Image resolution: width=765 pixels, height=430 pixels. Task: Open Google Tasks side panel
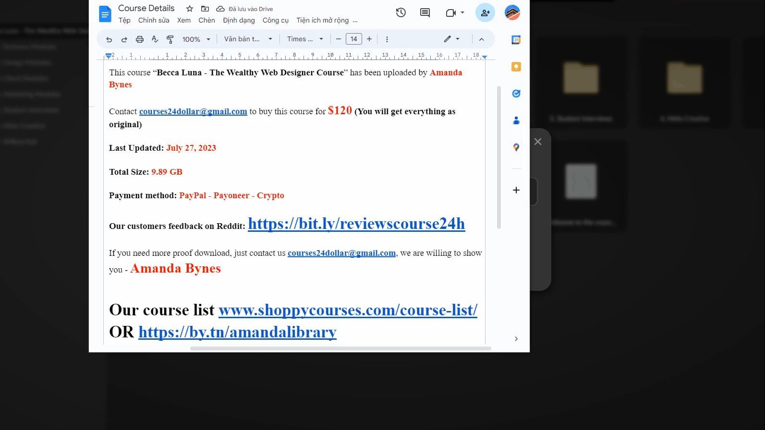click(x=516, y=94)
